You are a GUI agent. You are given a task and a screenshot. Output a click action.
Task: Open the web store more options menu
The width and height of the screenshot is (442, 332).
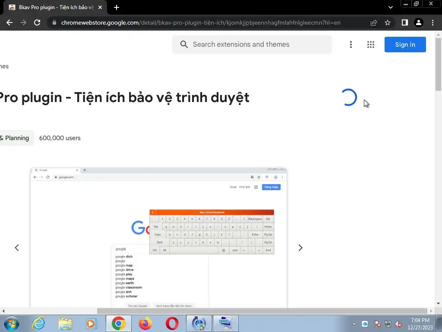tap(350, 45)
